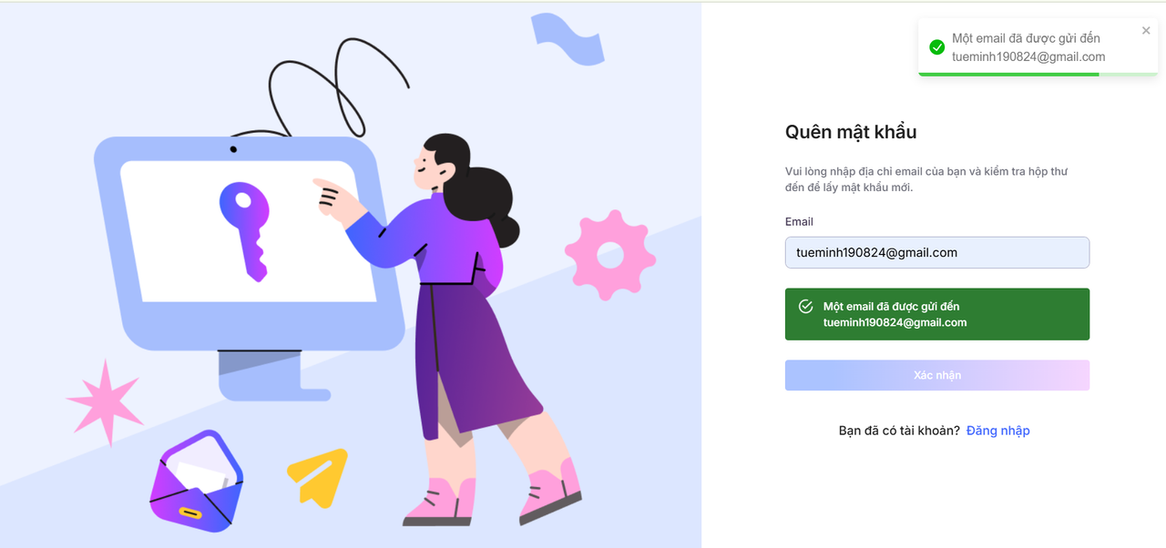Click the green success alert message box
The image size is (1166, 548).
click(937, 314)
